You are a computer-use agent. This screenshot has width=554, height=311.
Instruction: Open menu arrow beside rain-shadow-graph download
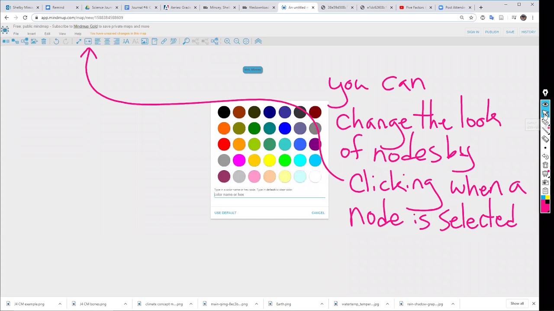(x=453, y=304)
